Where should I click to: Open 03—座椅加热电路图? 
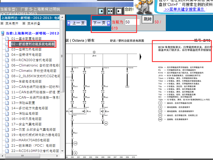[26, 49]
